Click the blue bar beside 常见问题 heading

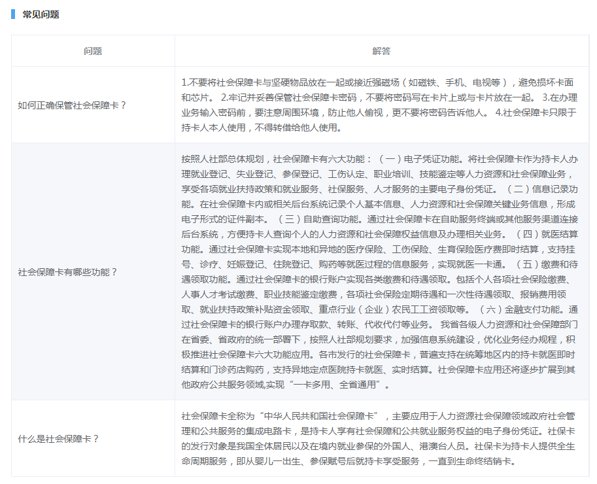point(12,14)
